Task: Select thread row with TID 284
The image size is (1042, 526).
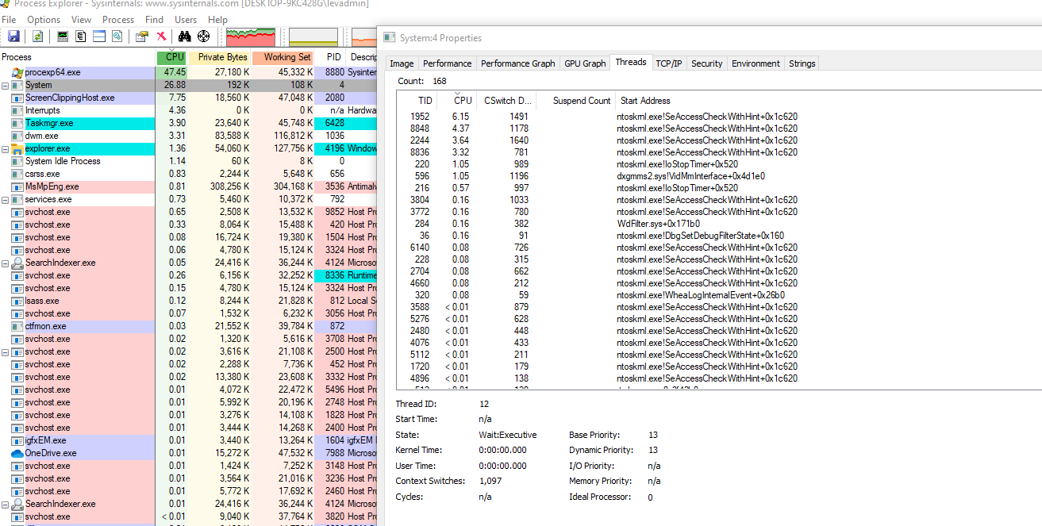Action: pyautogui.click(x=719, y=224)
